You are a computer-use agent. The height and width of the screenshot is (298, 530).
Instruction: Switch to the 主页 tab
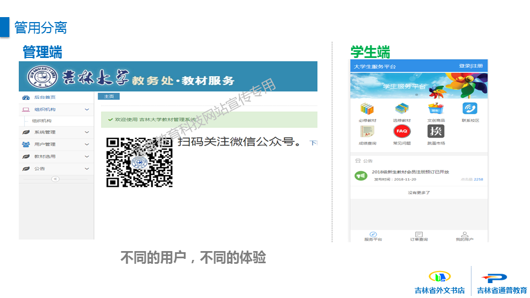point(109,96)
